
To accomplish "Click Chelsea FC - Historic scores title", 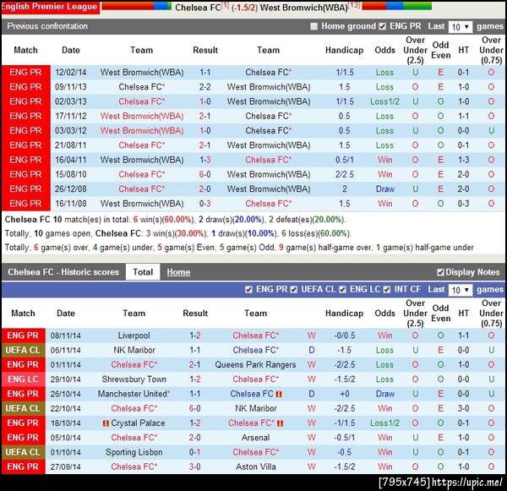I will [63, 272].
